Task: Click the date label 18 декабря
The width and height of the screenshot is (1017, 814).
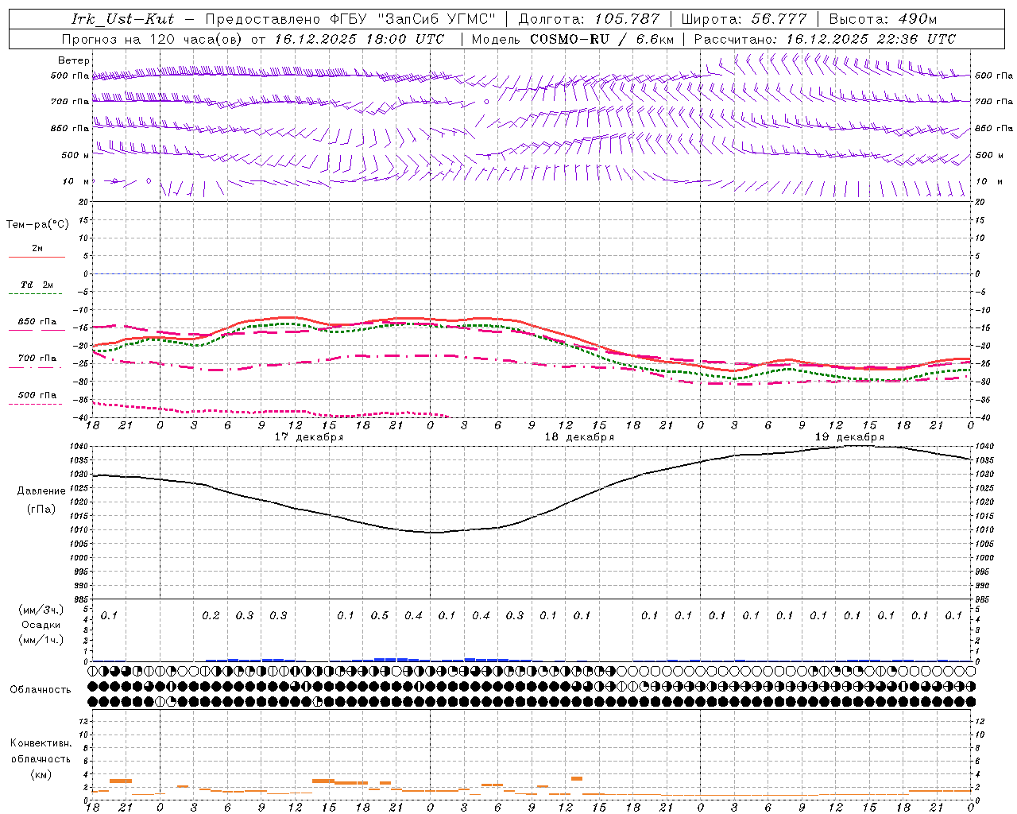Action: 579,437
